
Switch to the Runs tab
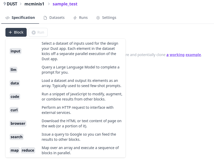[x=80, y=18]
